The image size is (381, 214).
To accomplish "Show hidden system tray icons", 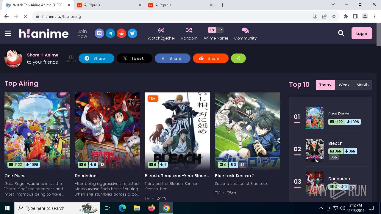I will [x=321, y=208].
